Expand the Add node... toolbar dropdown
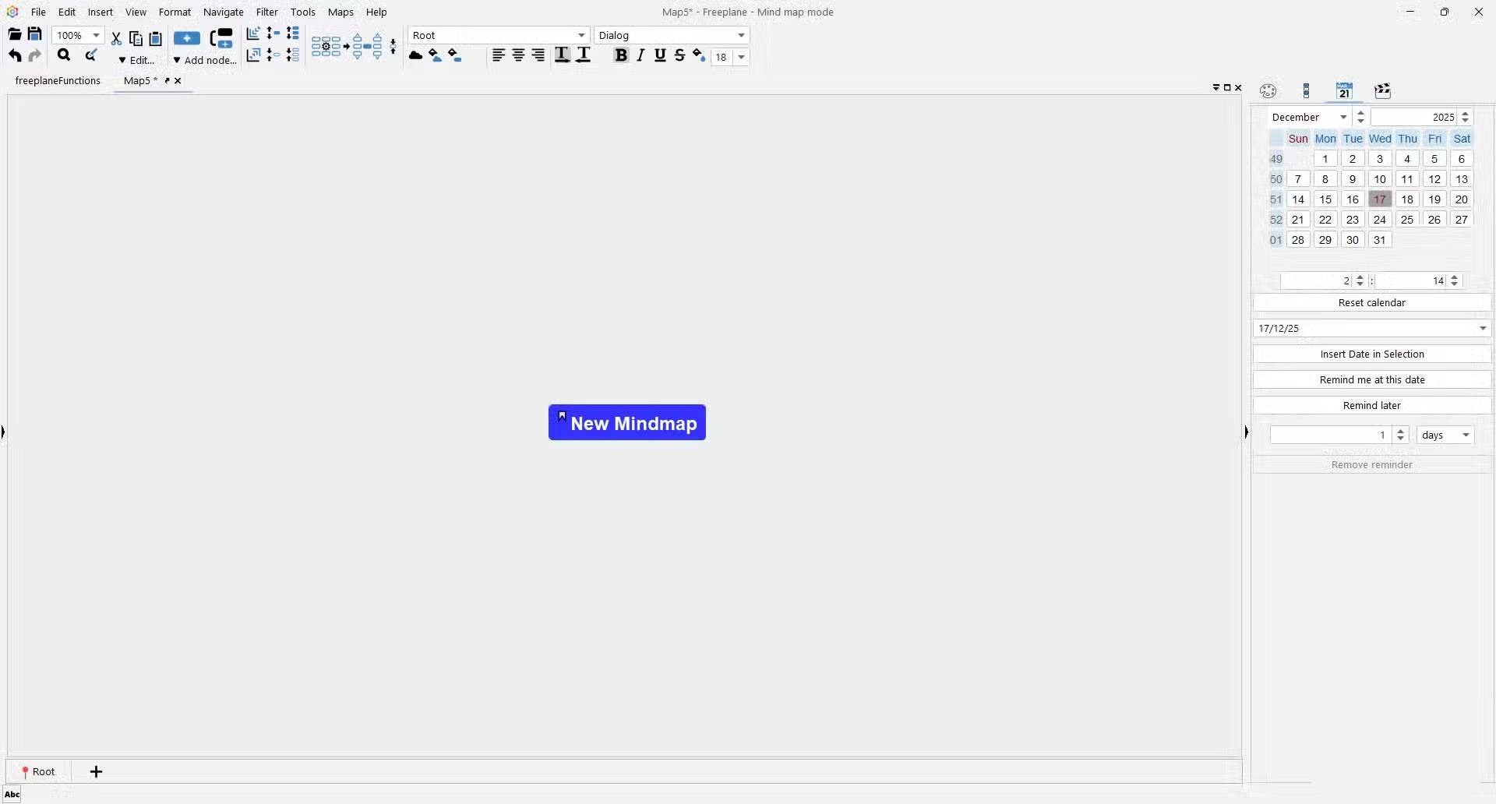Screen dimensions: 1496x804 pos(205,60)
